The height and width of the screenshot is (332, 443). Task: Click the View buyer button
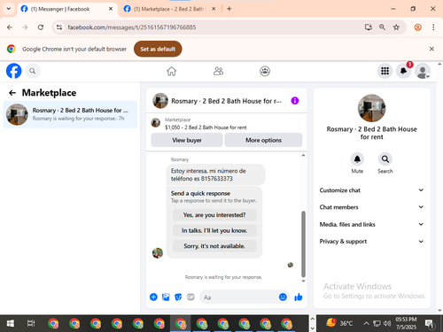pos(187,140)
